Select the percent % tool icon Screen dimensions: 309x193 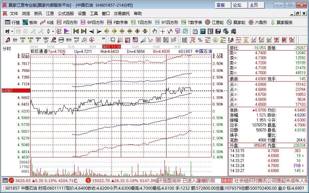click(x=200, y=40)
